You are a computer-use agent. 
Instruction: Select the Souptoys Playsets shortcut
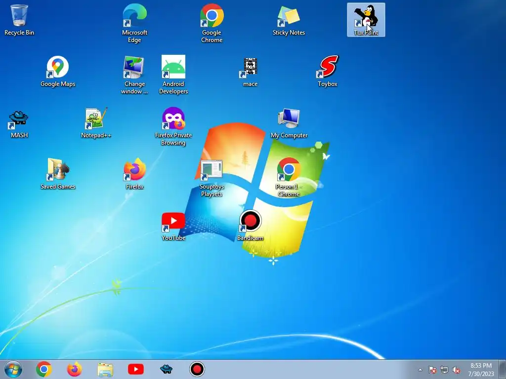[211, 178]
